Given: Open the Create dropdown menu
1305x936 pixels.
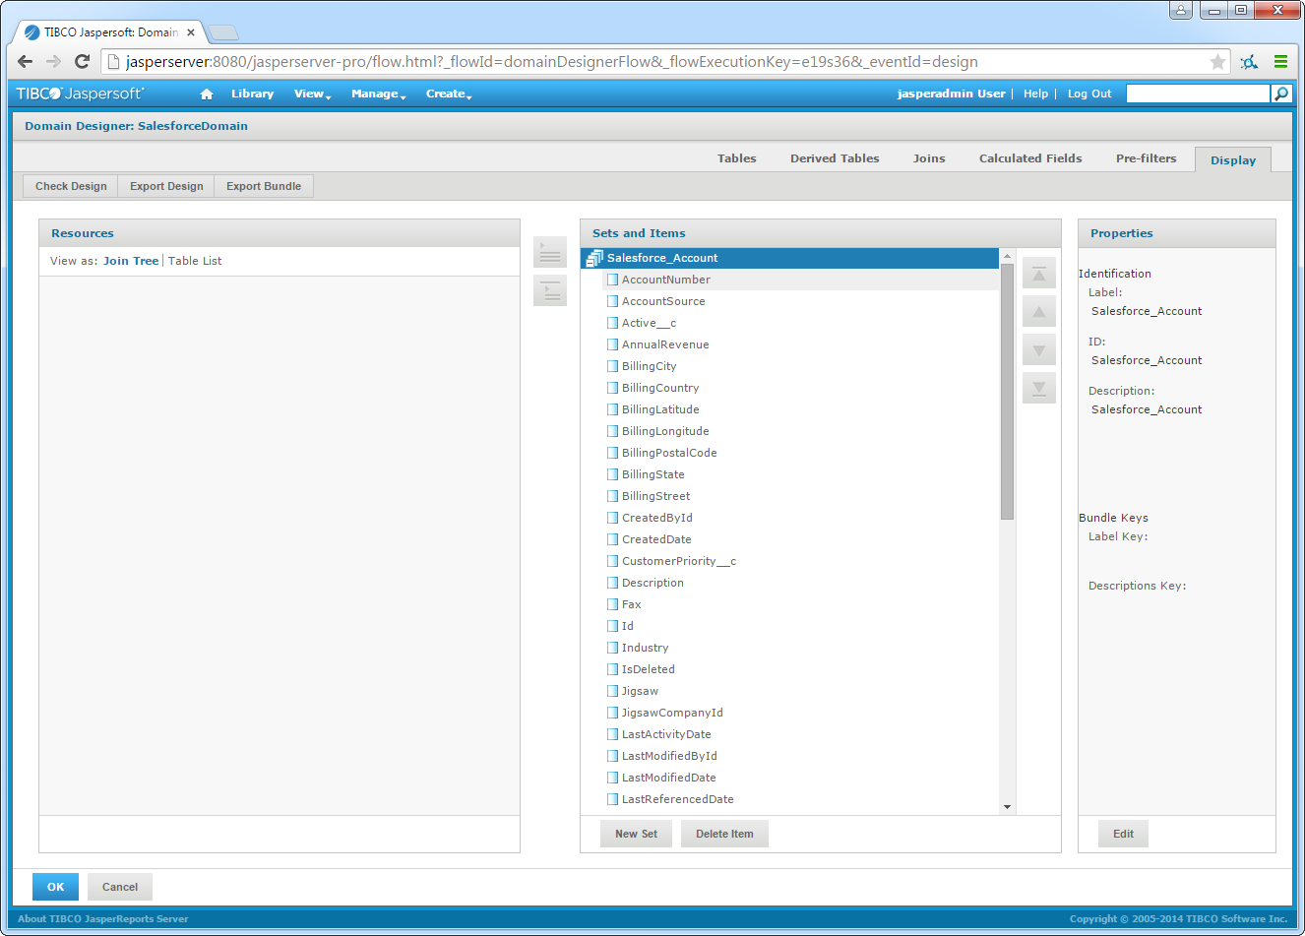Looking at the screenshot, I should coord(448,94).
